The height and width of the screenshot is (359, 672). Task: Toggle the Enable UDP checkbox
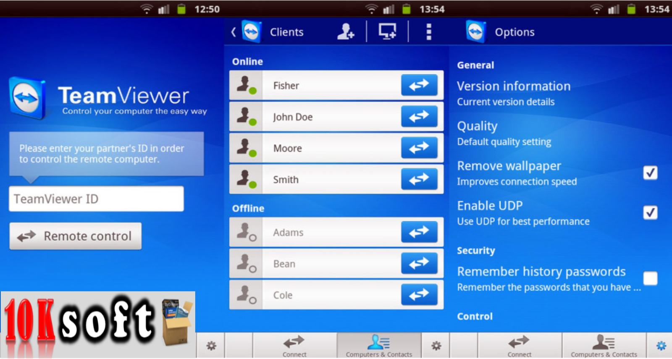point(650,212)
